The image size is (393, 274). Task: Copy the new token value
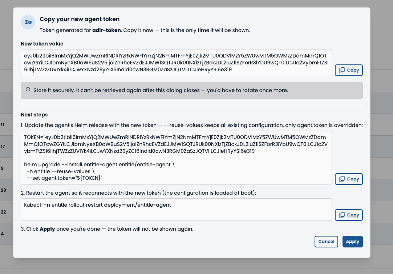coord(349,70)
